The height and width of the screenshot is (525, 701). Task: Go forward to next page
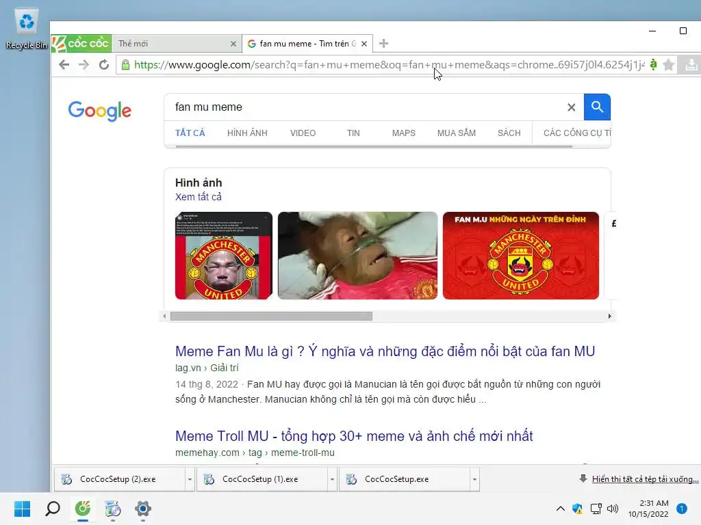84,65
